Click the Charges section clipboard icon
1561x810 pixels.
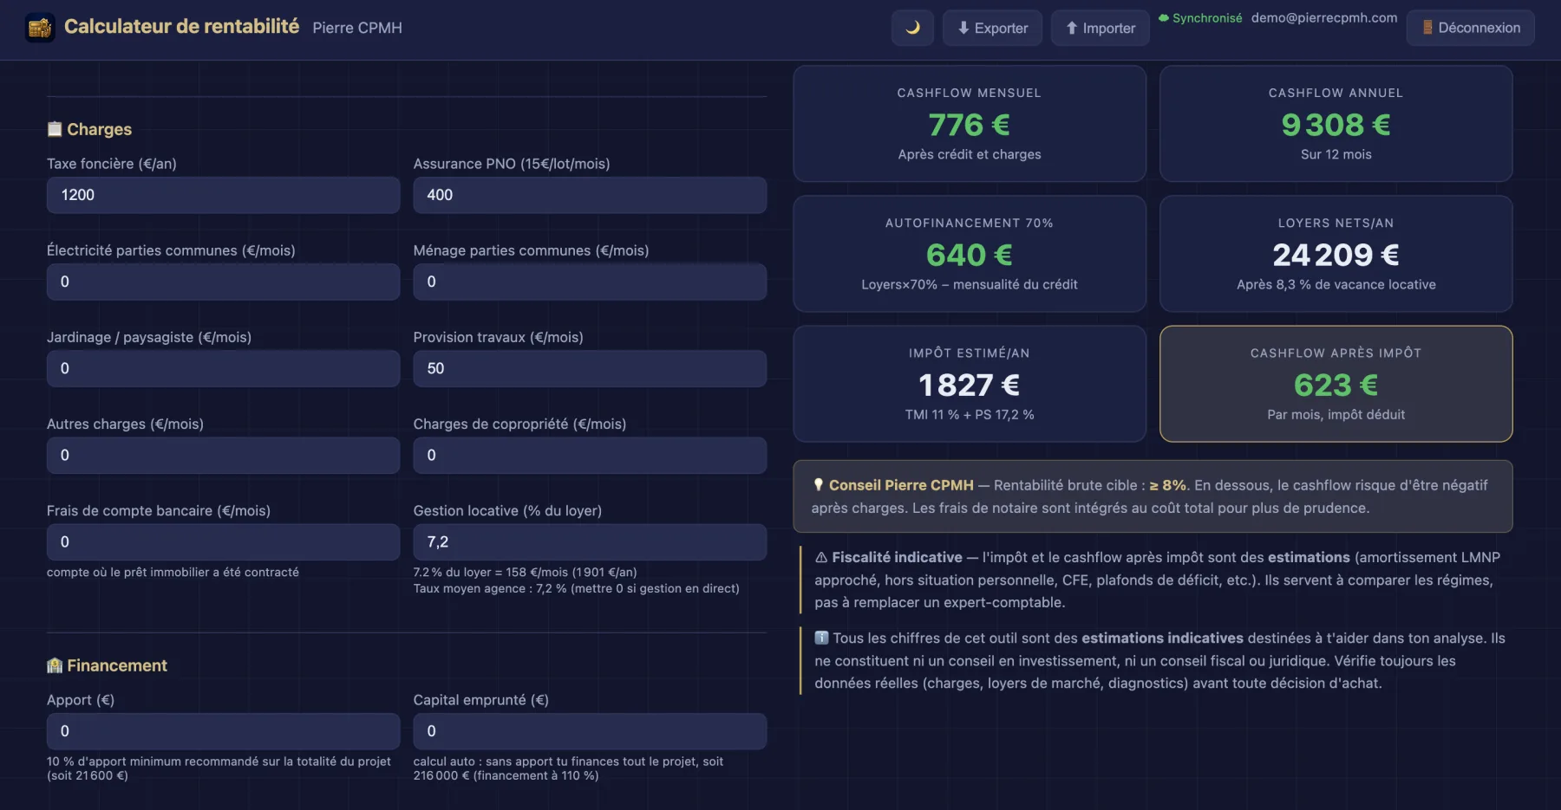tap(55, 129)
